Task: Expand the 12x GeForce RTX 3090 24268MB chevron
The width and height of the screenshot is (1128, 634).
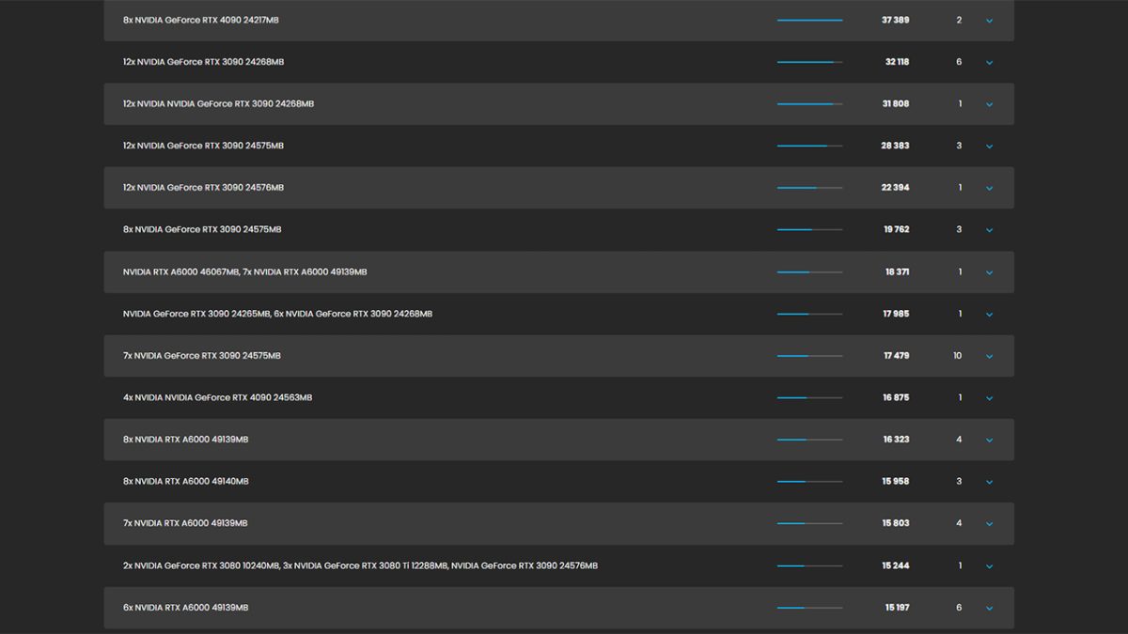Action: pos(989,63)
